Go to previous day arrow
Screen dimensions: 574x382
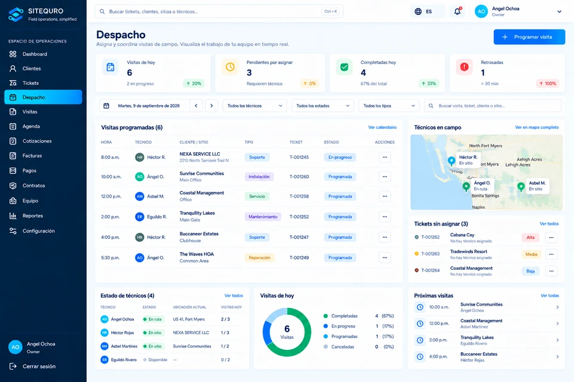point(196,106)
